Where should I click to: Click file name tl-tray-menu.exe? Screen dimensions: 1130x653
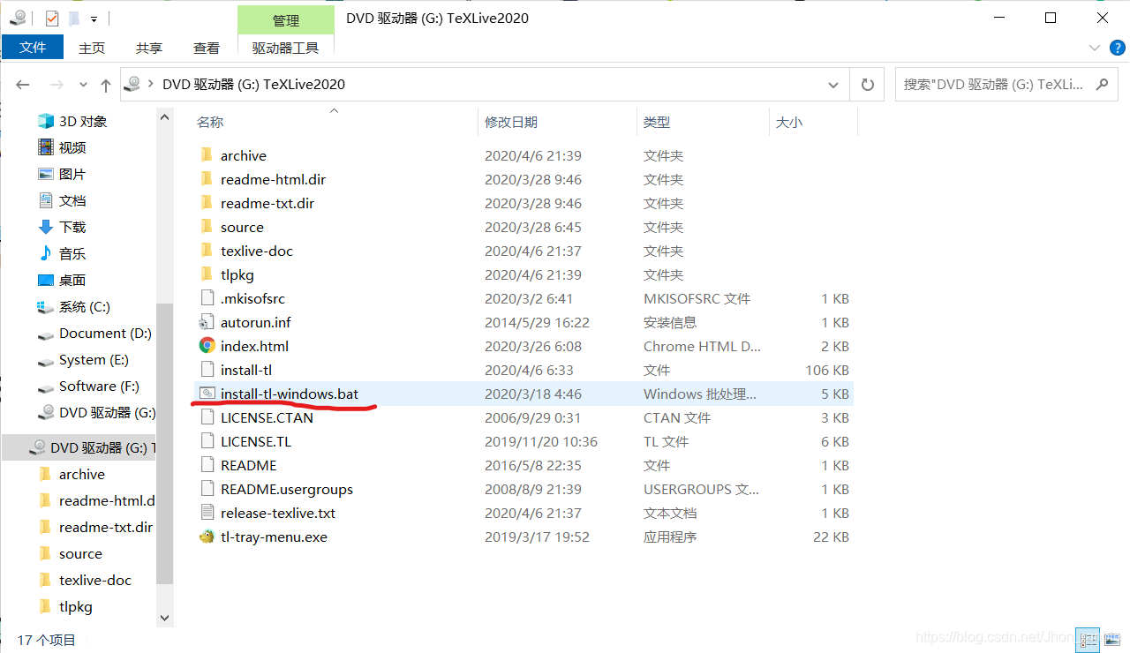coord(274,537)
